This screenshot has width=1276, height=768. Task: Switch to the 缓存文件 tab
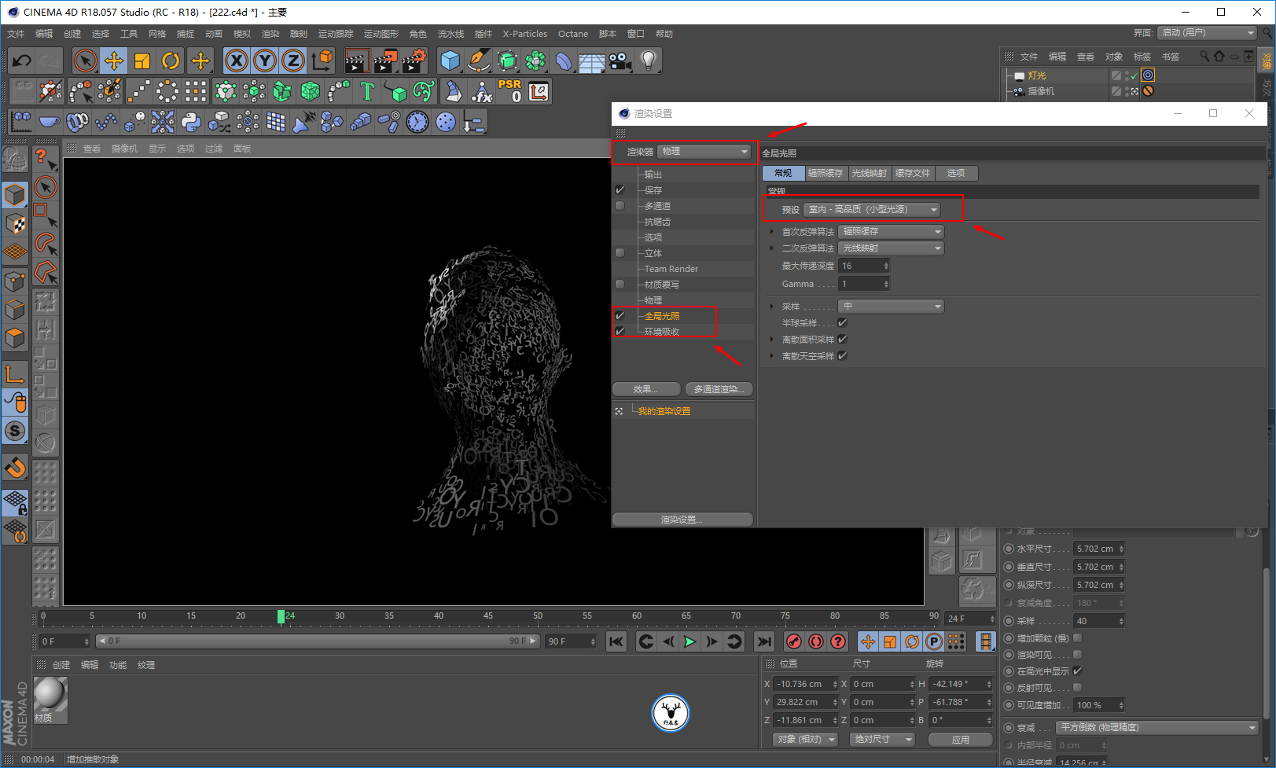pyautogui.click(x=913, y=174)
